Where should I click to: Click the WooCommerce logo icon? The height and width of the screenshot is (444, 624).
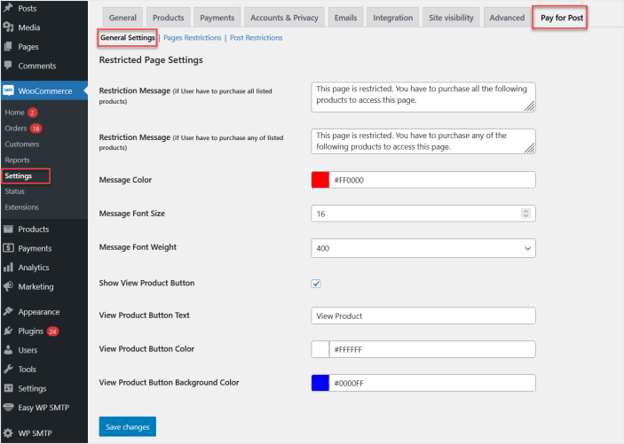[8, 90]
